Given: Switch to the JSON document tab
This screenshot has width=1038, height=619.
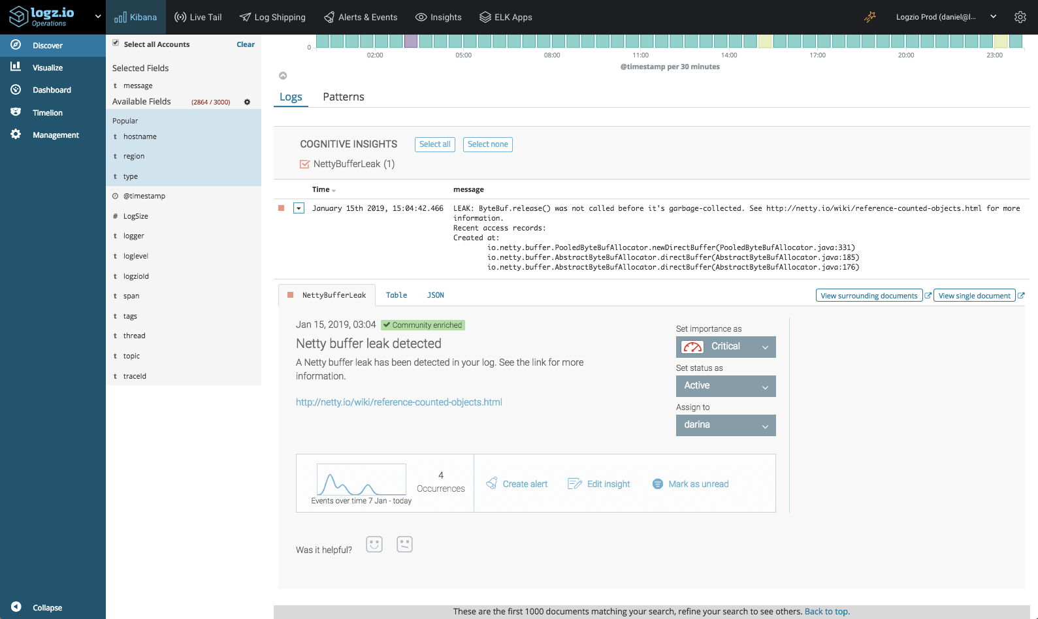Looking at the screenshot, I should 436,295.
